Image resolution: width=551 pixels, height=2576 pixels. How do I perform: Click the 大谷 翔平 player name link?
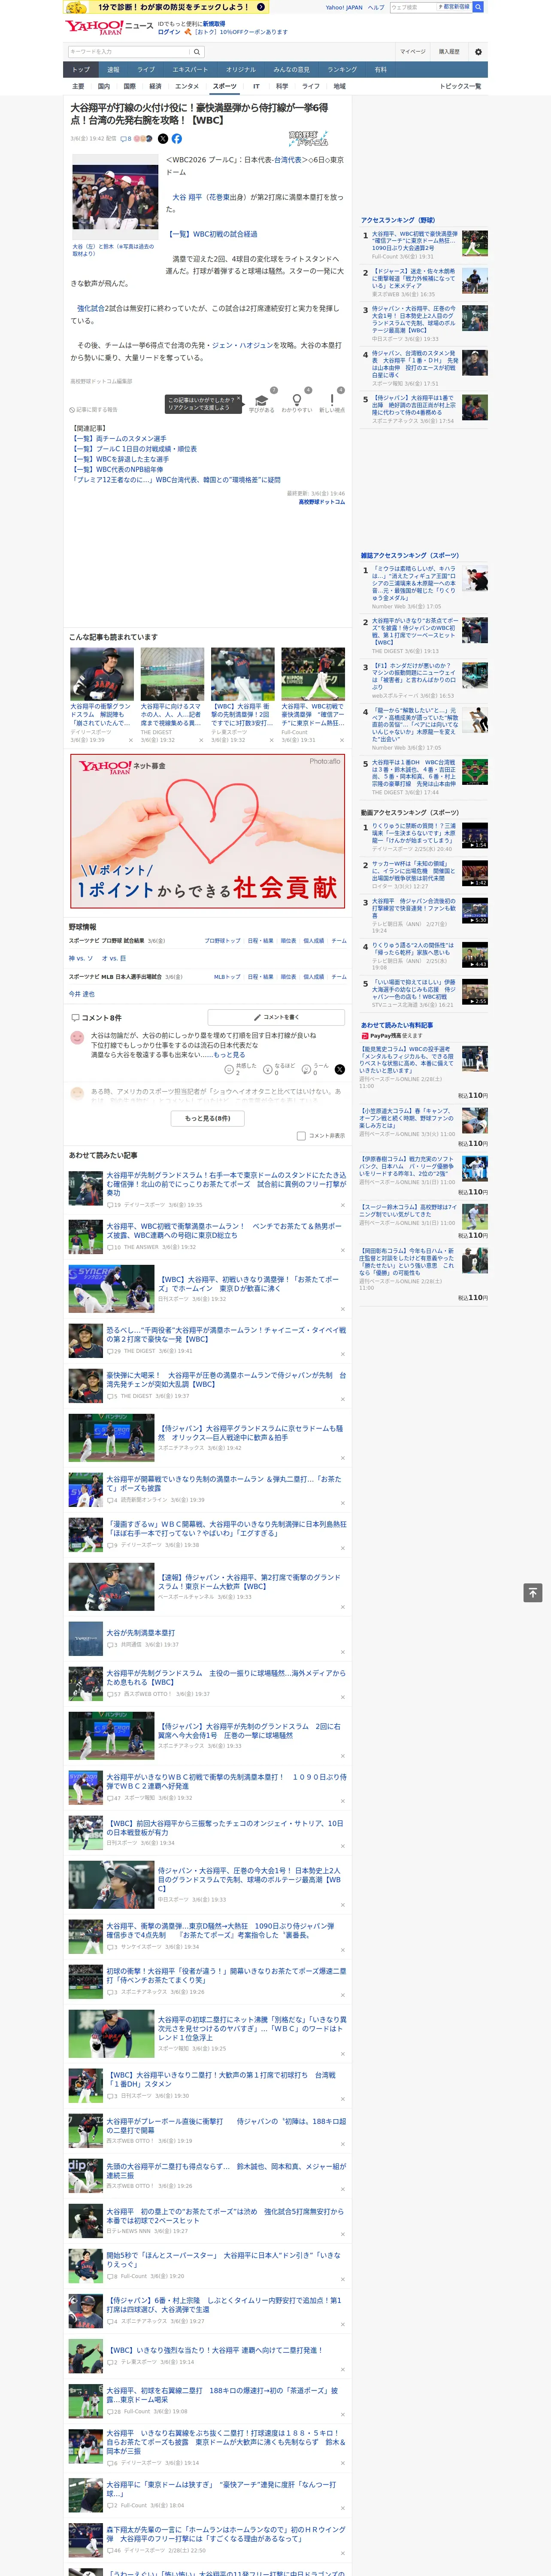click(x=187, y=197)
